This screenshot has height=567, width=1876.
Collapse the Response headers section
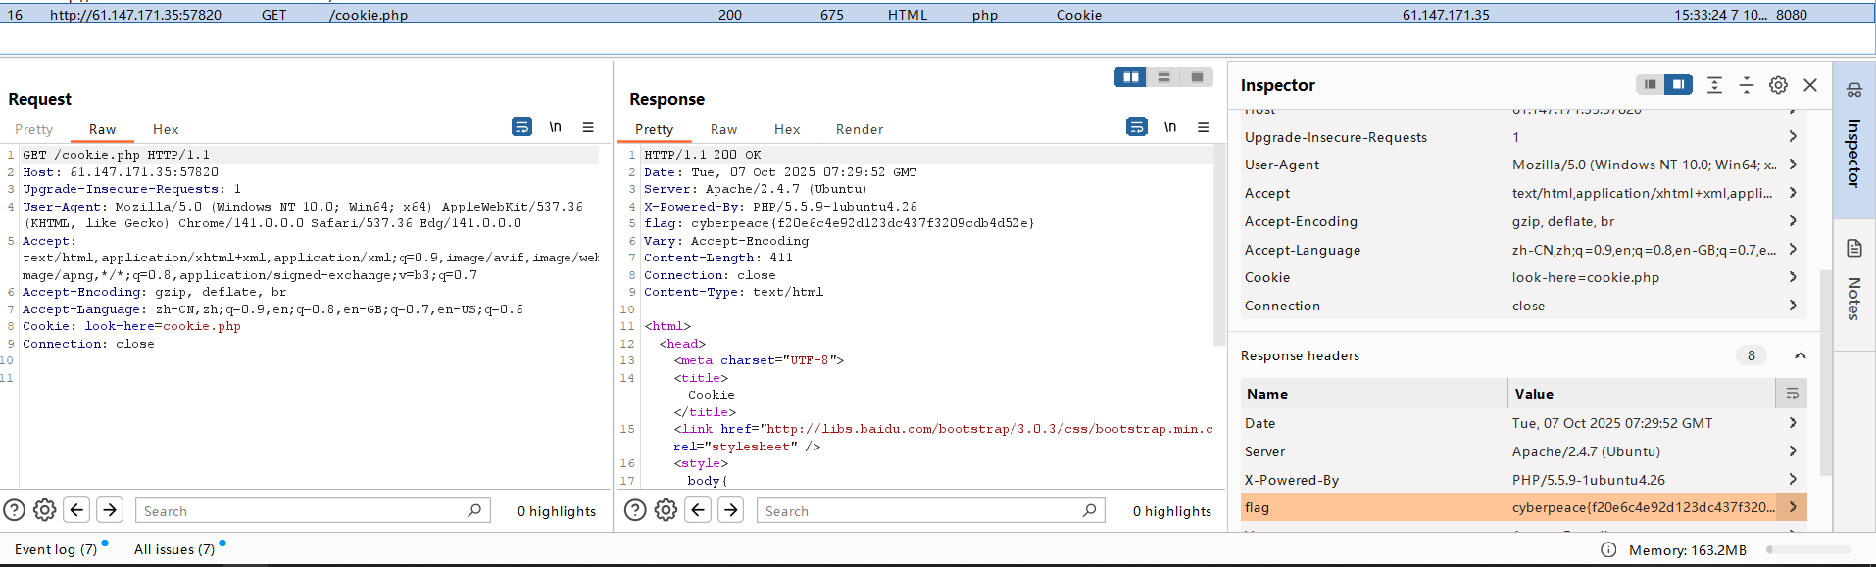[1800, 355]
